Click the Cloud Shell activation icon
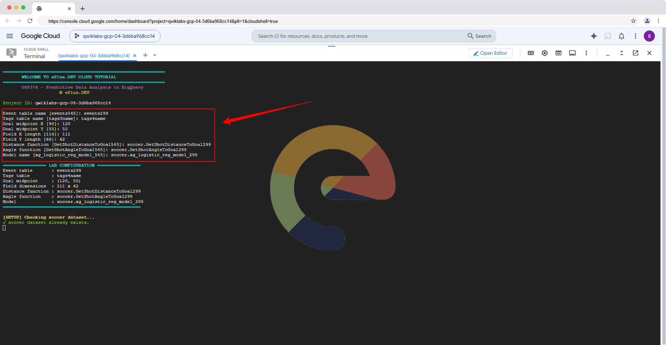This screenshot has width=666, height=345. pyautogui.click(x=608, y=36)
